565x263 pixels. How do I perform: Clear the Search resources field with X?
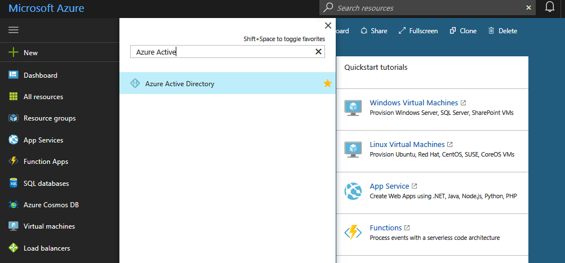point(528,7)
